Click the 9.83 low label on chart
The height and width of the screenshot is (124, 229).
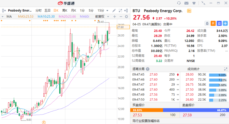click(x=29, y=120)
